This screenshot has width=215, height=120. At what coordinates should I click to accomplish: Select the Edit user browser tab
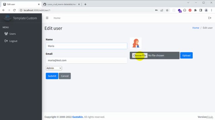[x=21, y=4]
